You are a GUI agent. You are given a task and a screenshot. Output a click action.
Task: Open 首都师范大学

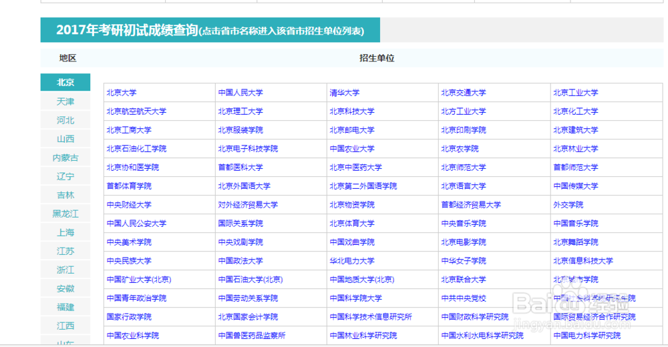point(576,167)
